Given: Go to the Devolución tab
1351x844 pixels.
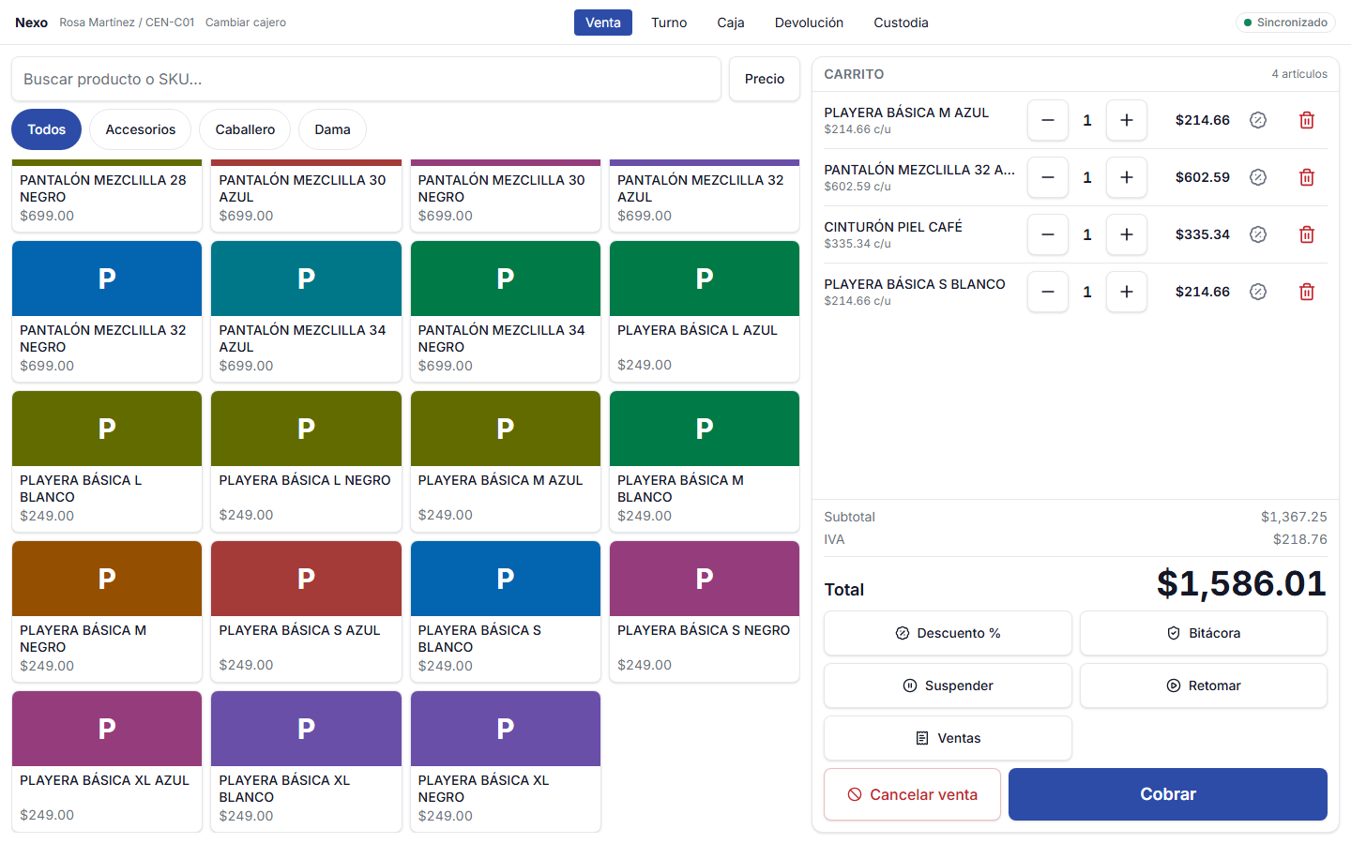Looking at the screenshot, I should click(809, 23).
